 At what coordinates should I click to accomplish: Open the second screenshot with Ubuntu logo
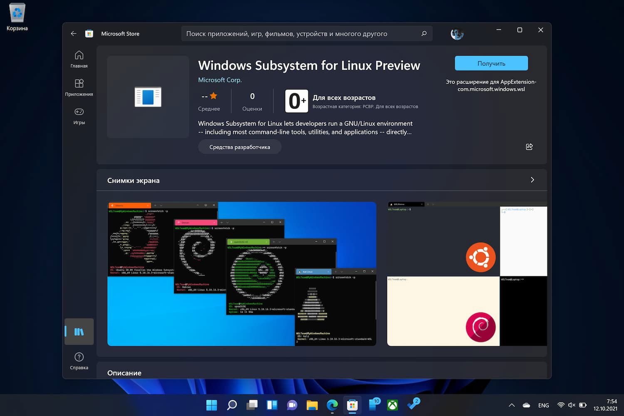coord(467,274)
